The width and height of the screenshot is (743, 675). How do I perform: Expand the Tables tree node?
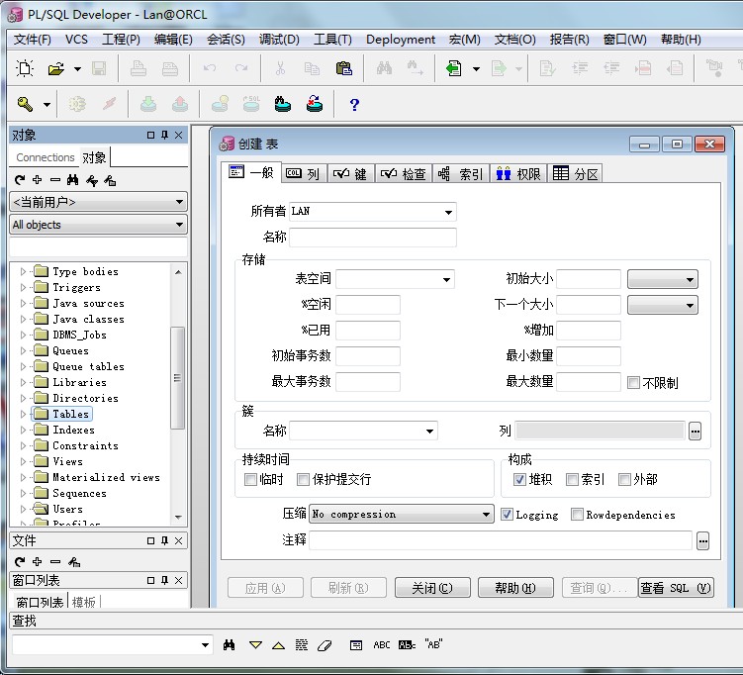pyautogui.click(x=23, y=415)
